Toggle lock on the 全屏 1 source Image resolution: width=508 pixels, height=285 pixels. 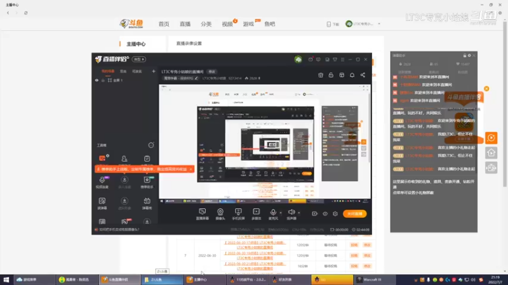click(103, 80)
